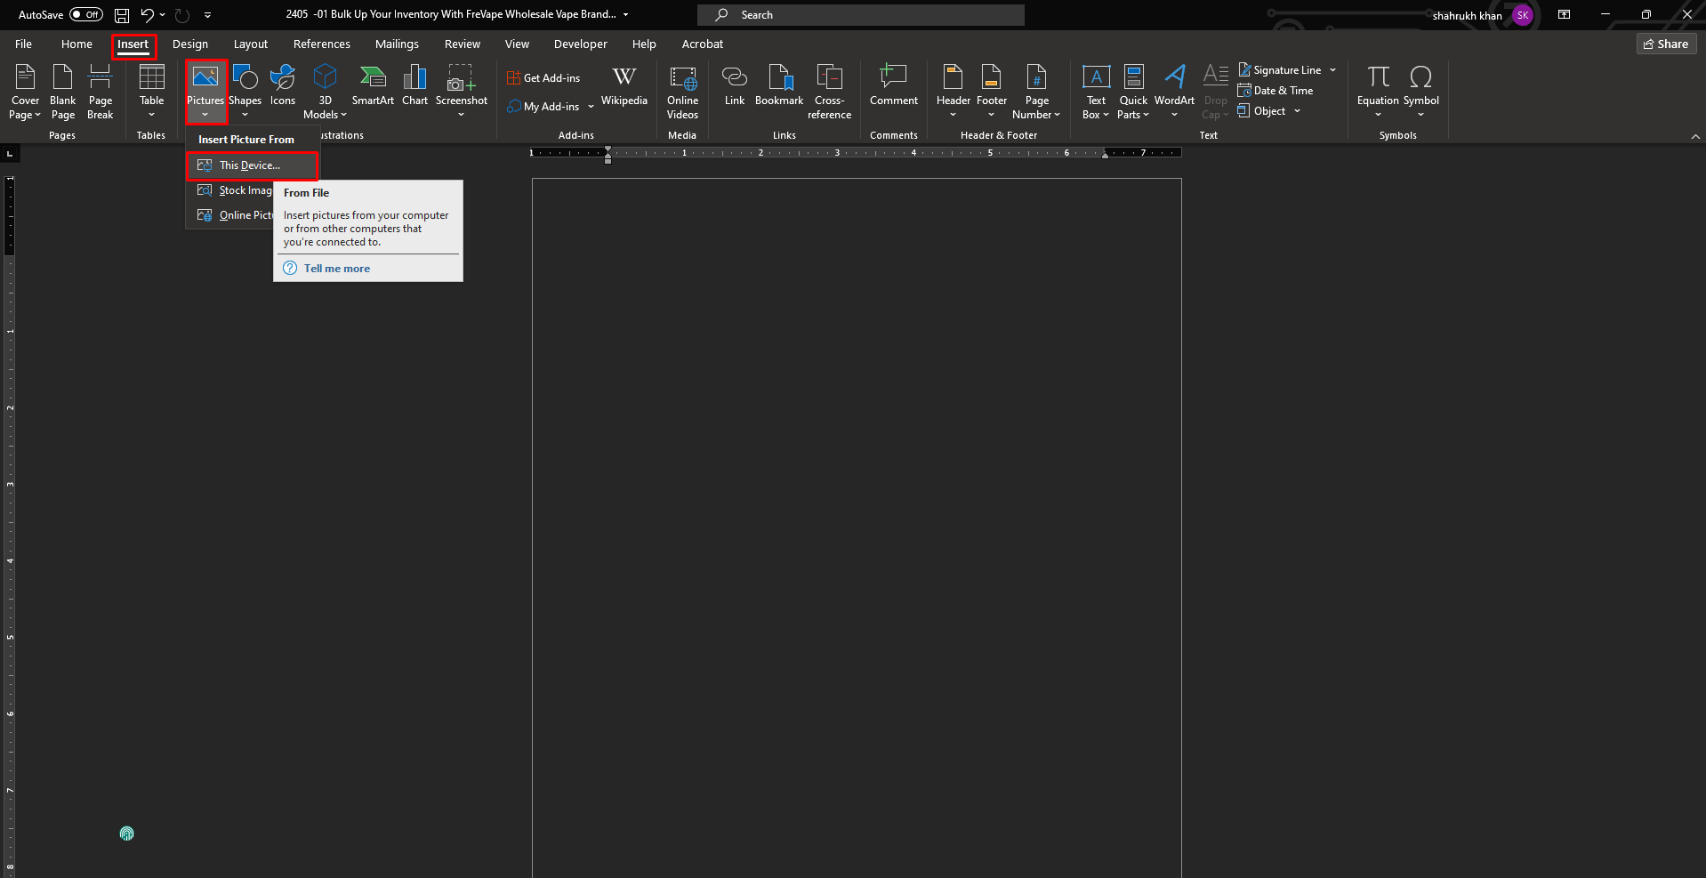Insert a SmartArt graphic

372,87
